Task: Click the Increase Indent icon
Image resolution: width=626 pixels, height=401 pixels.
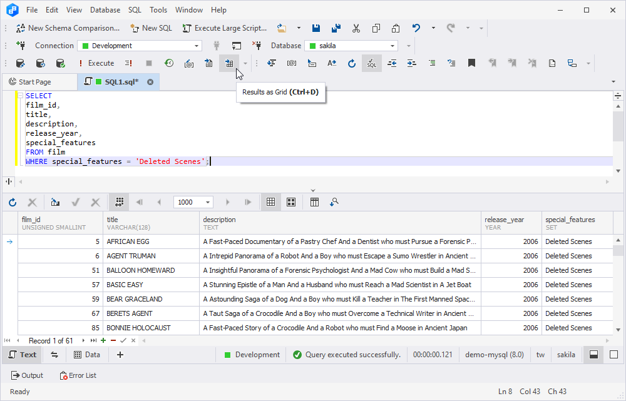Action: pos(412,63)
